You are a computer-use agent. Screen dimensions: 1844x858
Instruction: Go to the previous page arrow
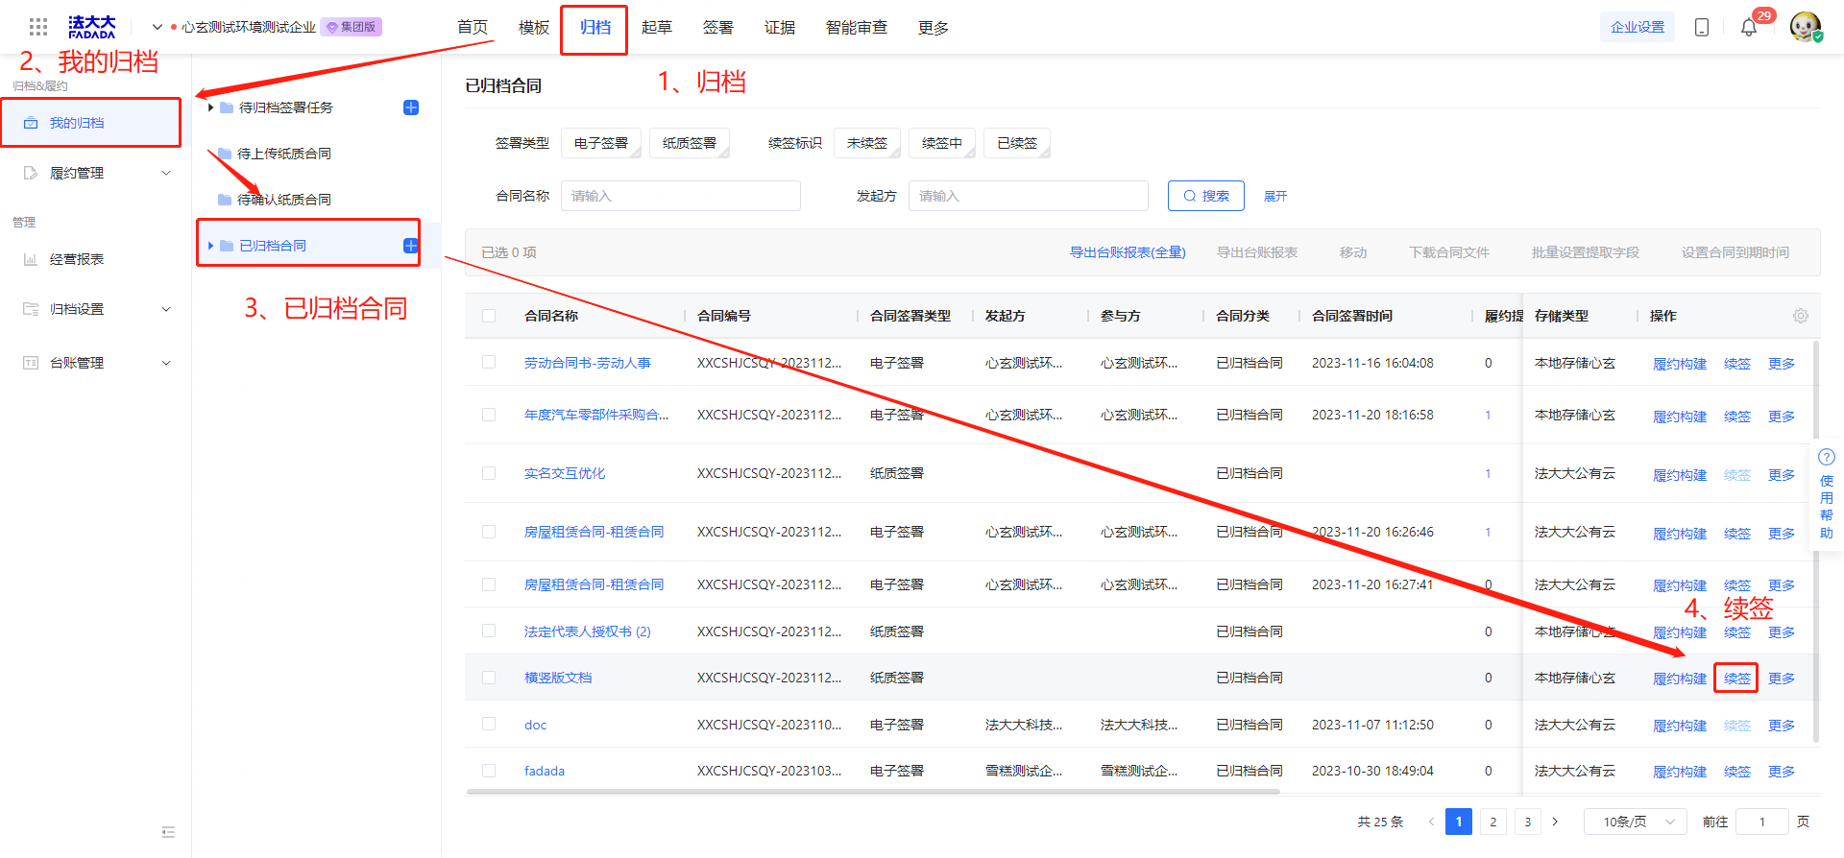click(1431, 822)
